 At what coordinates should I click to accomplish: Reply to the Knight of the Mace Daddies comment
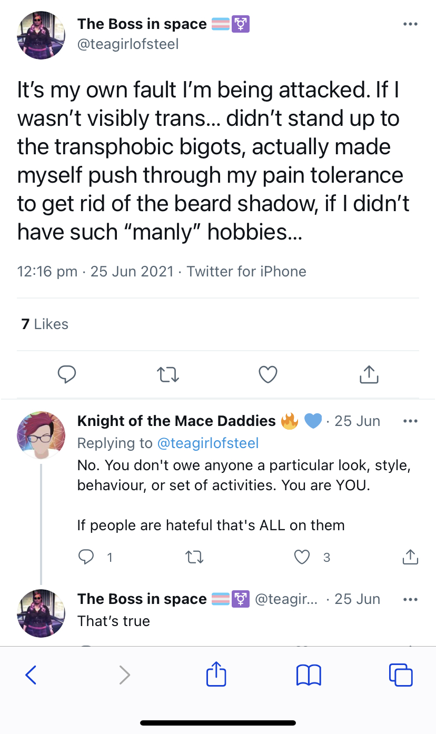pyautogui.click(x=85, y=557)
